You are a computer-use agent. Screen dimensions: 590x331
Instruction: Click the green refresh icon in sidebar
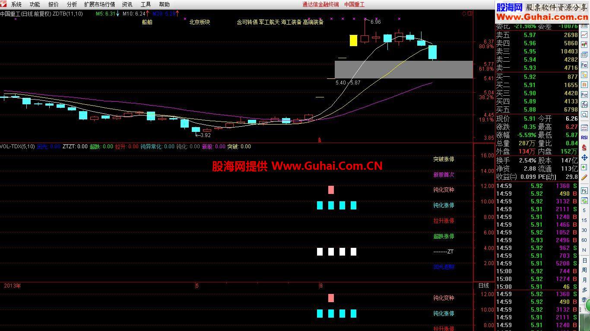pos(584,201)
